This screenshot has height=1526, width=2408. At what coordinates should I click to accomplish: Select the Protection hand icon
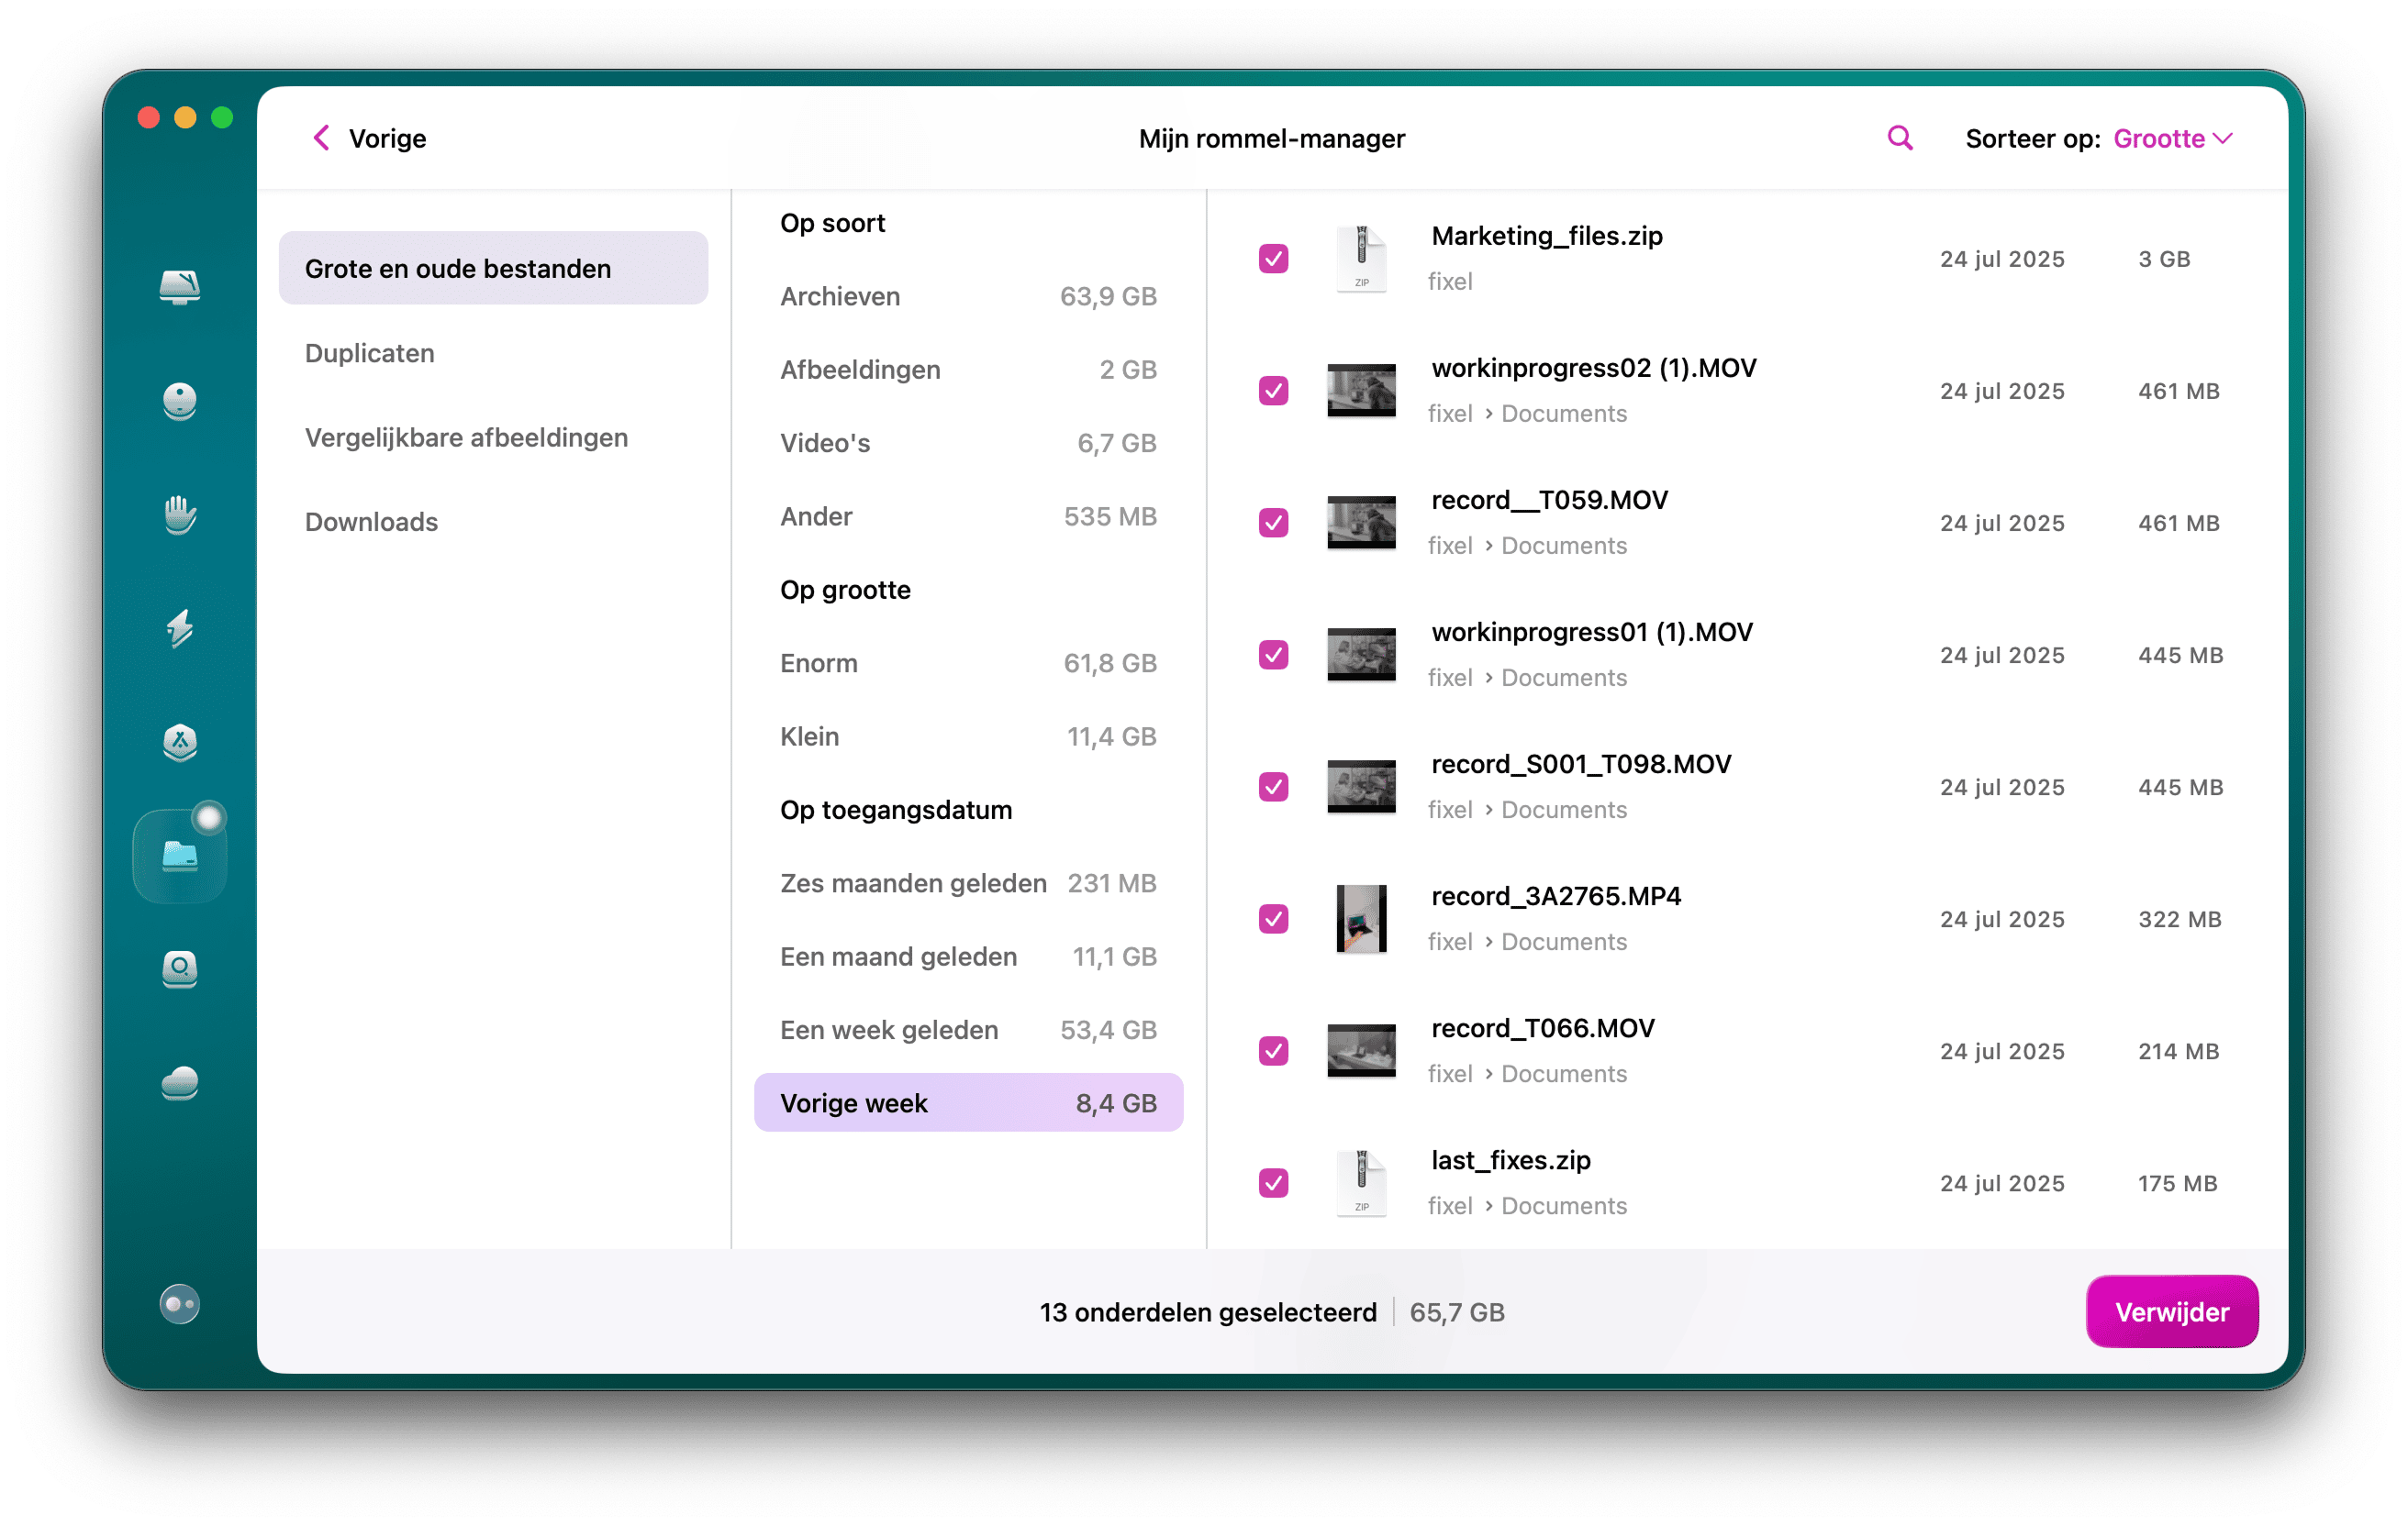(180, 515)
